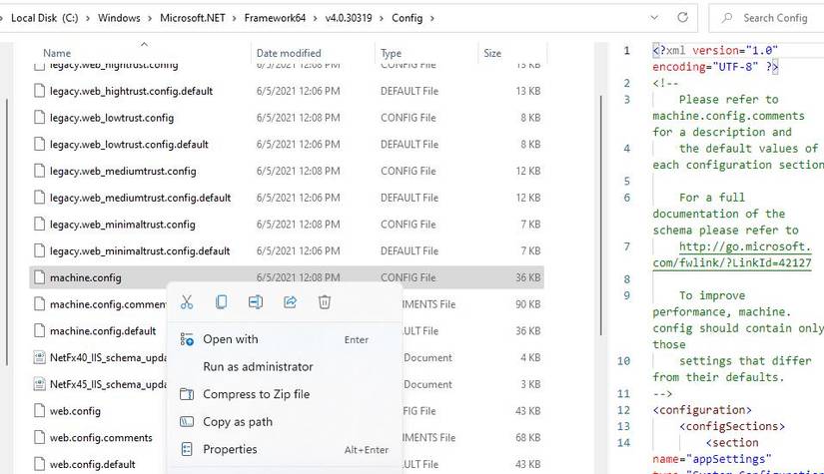Click file icon of machine.config.default
The image size is (824, 474).
[x=39, y=330]
